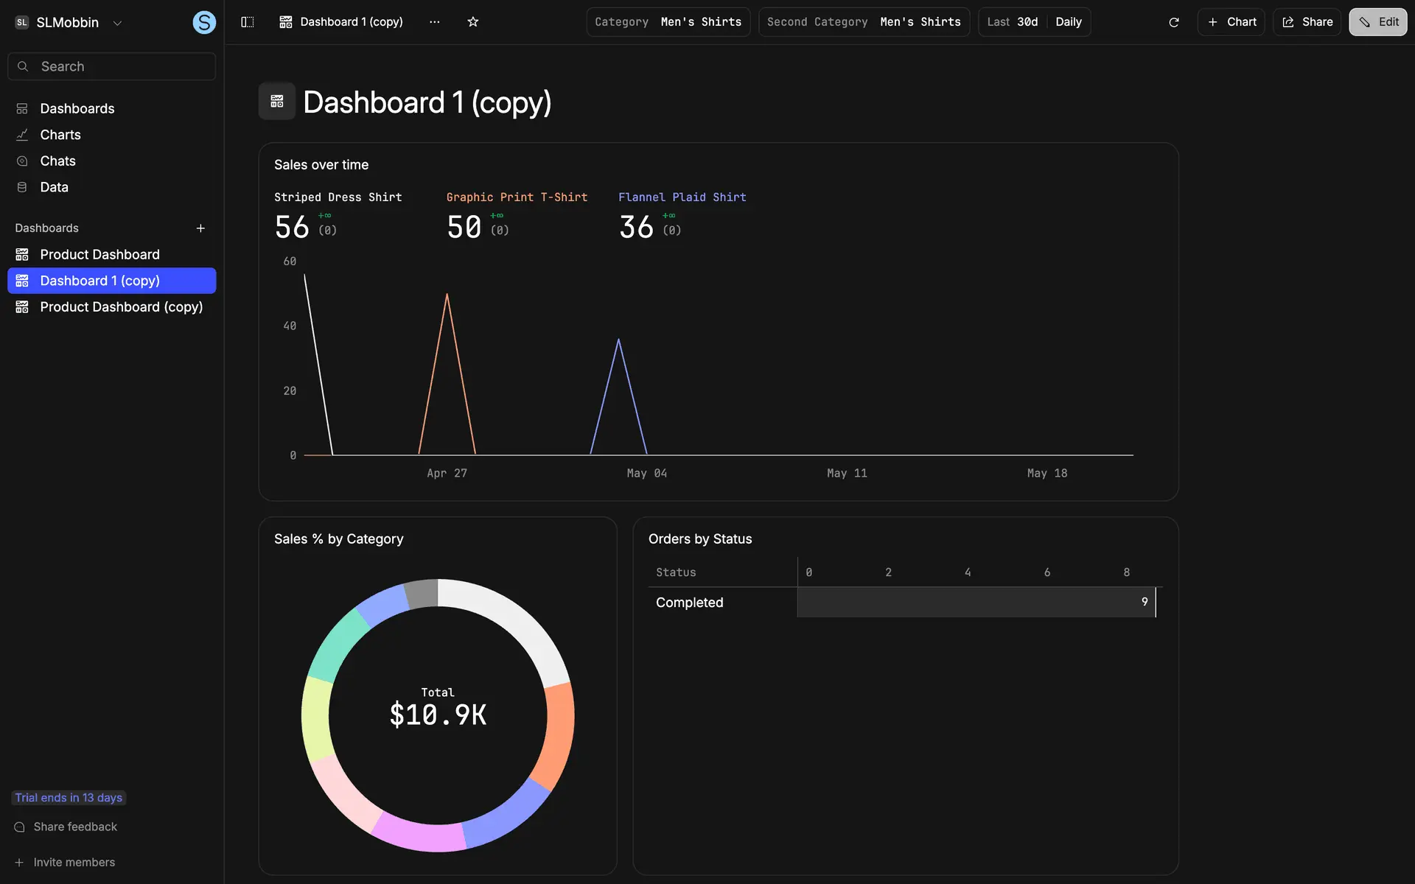Open the Share feedback chat icon
Screen dimensions: 1415x884
20,827
